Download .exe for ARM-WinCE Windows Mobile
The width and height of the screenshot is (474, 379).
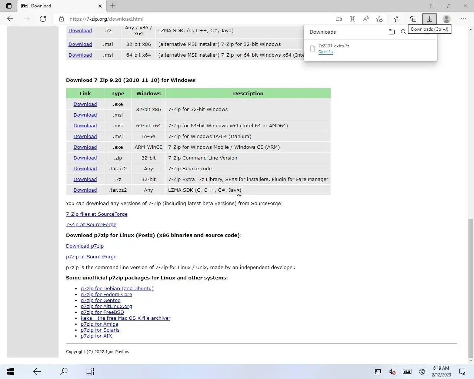85,147
